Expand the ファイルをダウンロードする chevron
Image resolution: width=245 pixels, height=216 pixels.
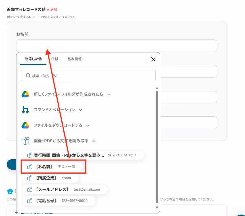pos(88,126)
